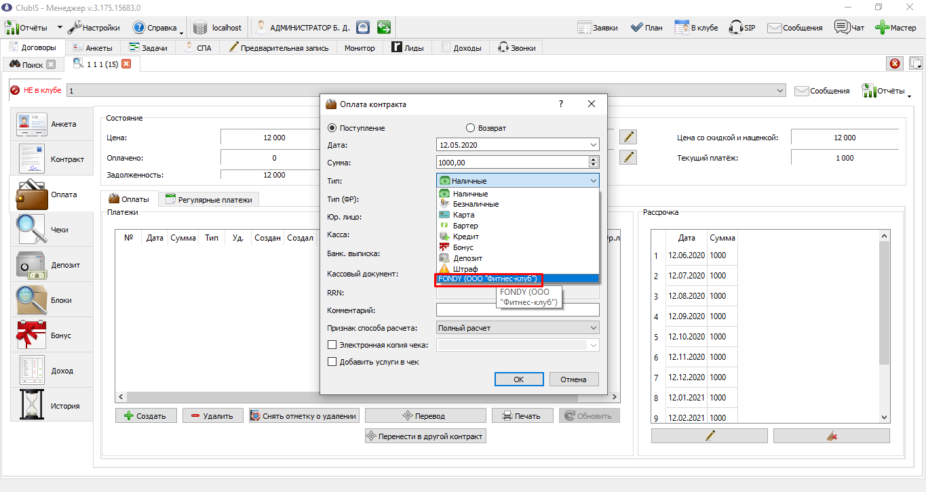Collapse the Тип payment type dropdown
The height and width of the screenshot is (492, 926).
[518, 181]
